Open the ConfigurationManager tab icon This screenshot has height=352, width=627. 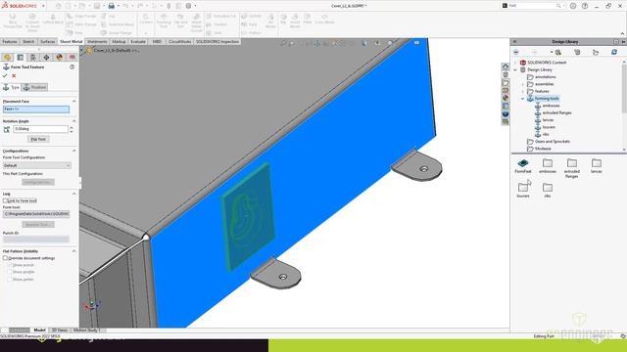click(x=33, y=58)
